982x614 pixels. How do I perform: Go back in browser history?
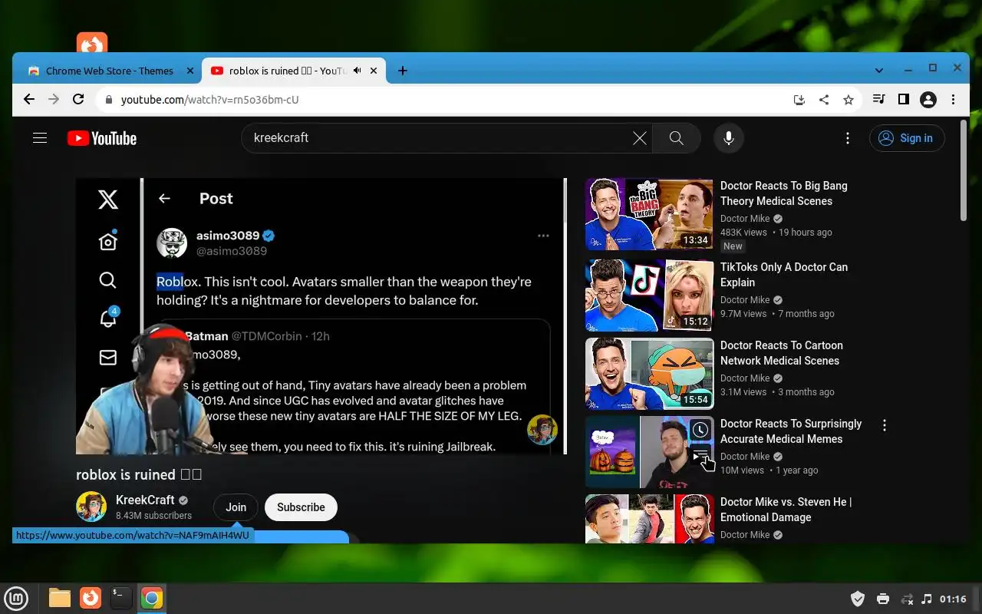coord(29,99)
